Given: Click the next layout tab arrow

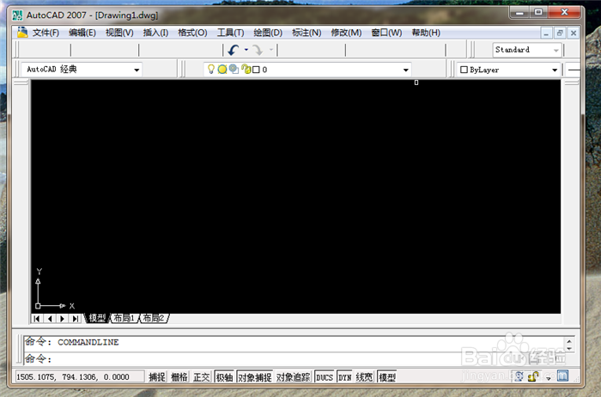Looking at the screenshot, I should pyautogui.click(x=63, y=318).
